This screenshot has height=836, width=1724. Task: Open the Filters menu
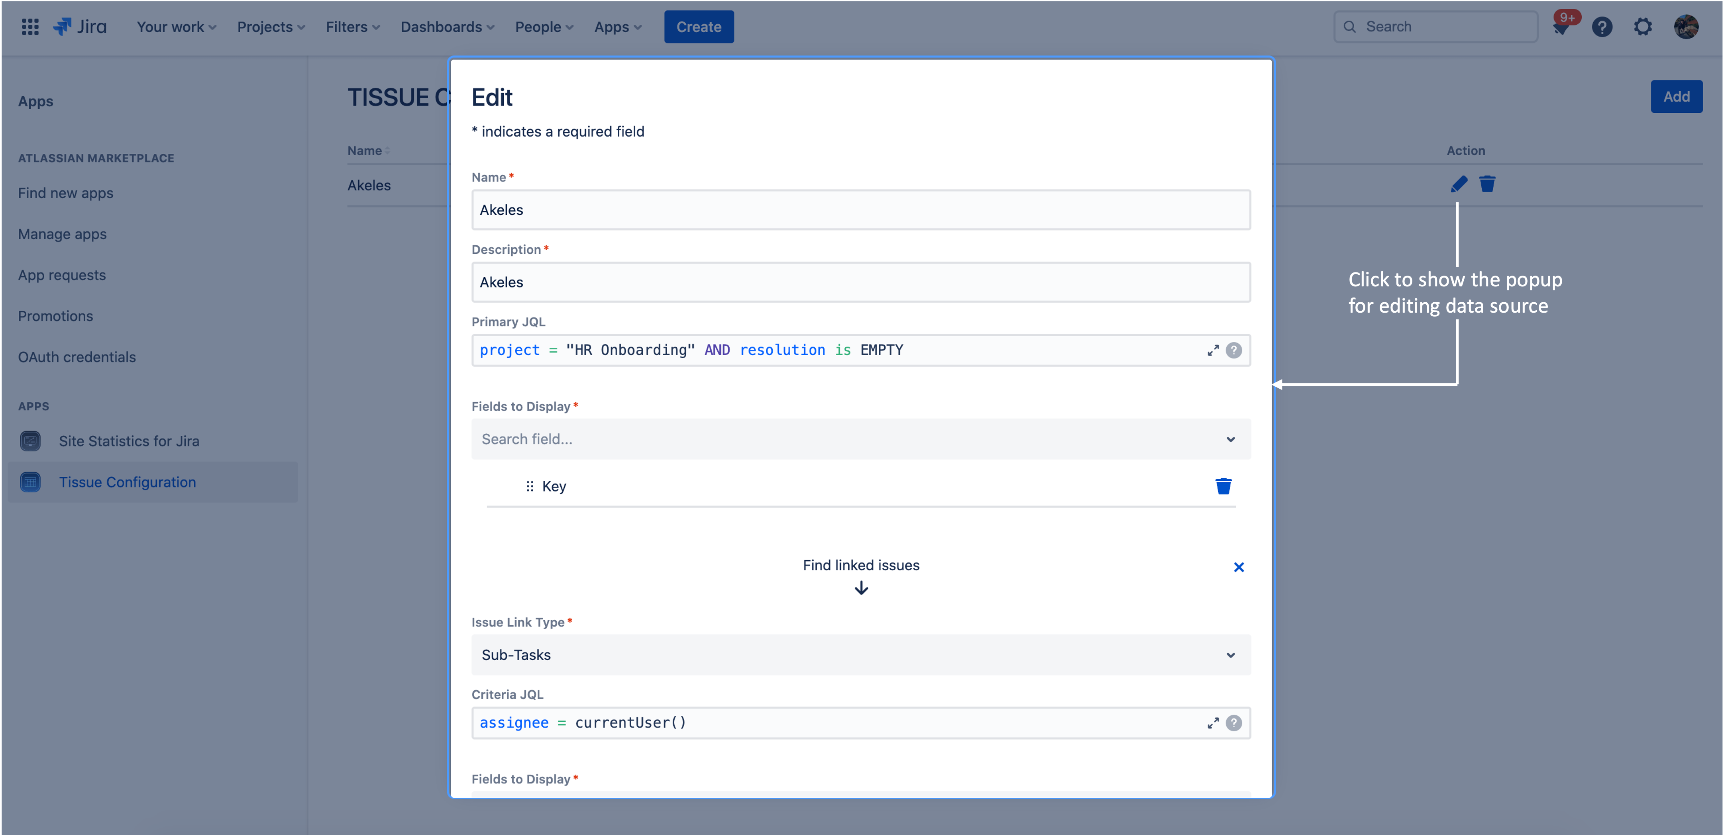[x=353, y=27]
